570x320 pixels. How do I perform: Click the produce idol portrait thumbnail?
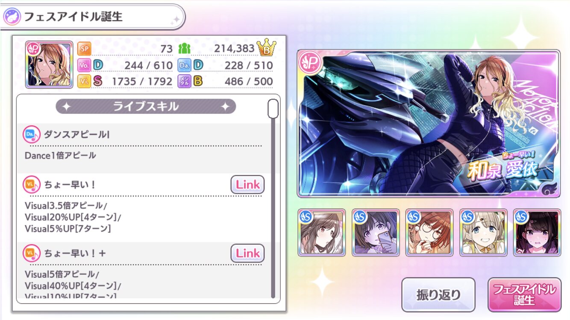49,64
